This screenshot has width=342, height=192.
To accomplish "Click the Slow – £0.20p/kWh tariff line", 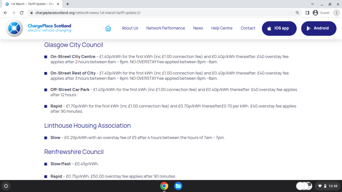I will tap(137, 138).
